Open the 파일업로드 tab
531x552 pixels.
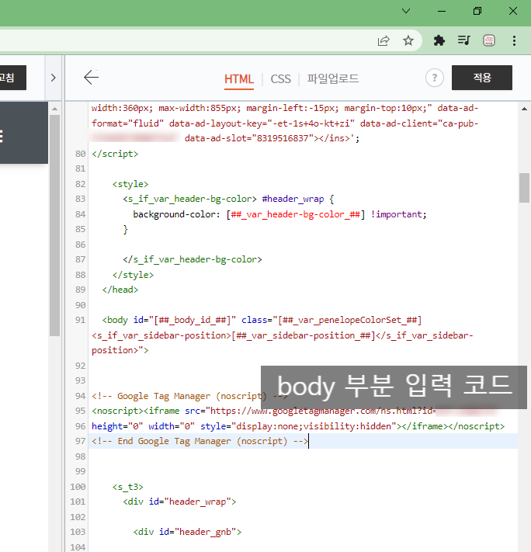pyautogui.click(x=333, y=78)
